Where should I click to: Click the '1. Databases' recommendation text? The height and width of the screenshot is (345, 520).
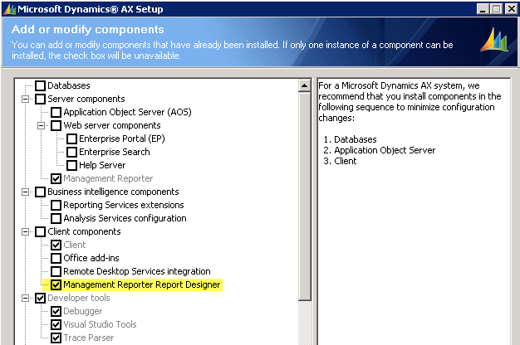coord(351,139)
